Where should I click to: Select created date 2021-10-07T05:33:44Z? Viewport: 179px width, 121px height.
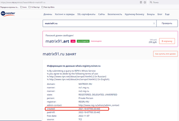pyautogui.click(x=89, y=109)
